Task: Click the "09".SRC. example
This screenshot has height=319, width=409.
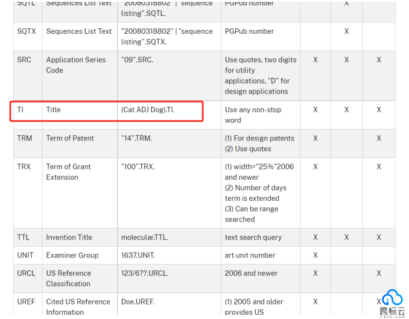Action: (137, 60)
